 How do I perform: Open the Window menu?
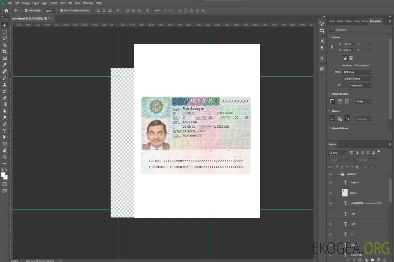[x=88, y=3]
